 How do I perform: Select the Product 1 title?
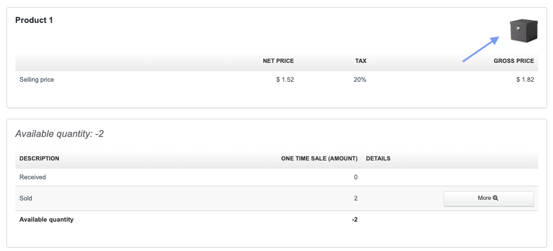point(34,20)
